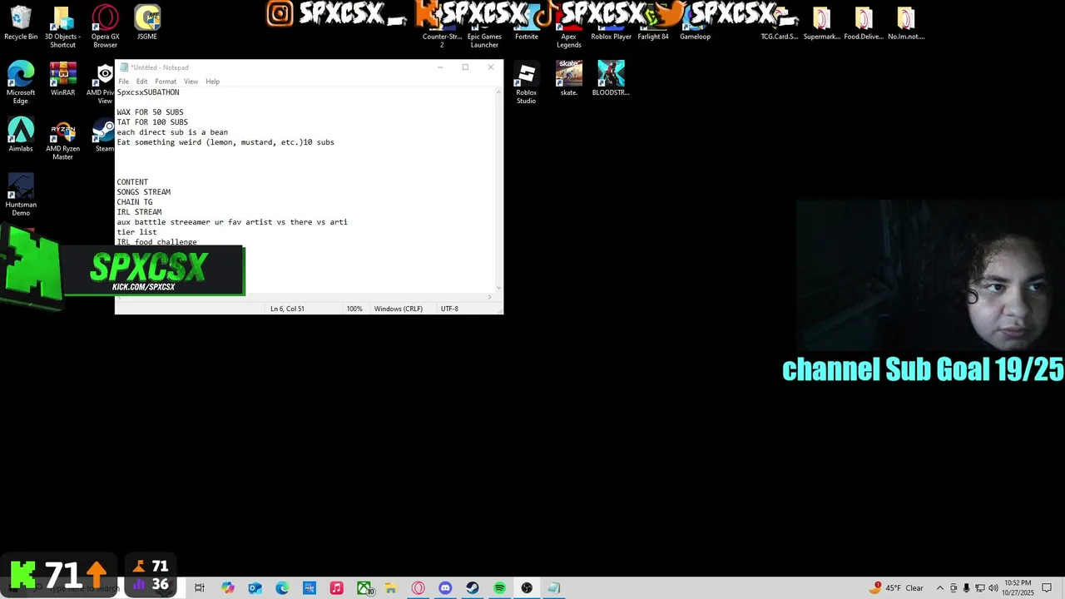Launch Opera GX Browser from desktop
The width and height of the screenshot is (1065, 599).
(105, 27)
